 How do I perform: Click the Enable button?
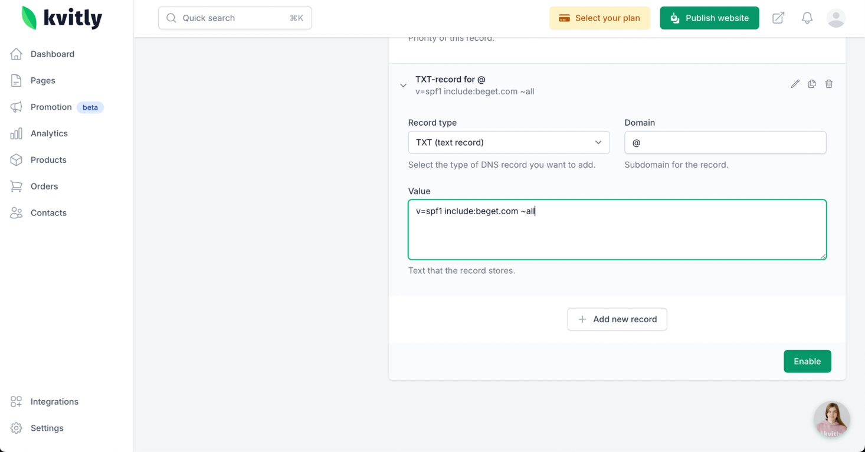pos(807,361)
